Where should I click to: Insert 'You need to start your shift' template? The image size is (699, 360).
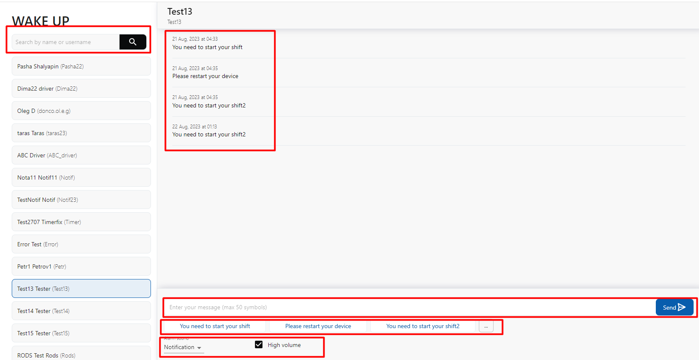click(x=215, y=326)
